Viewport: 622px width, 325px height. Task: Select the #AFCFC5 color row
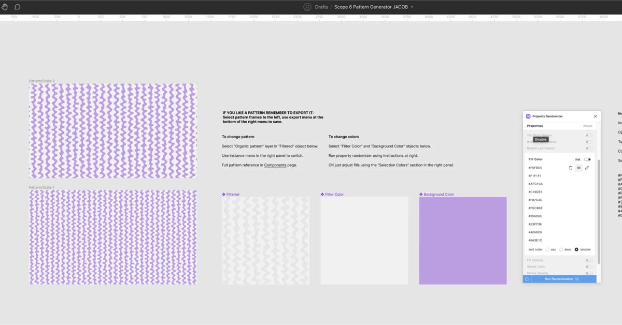560,184
